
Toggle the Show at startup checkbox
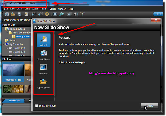[x=36, y=106]
